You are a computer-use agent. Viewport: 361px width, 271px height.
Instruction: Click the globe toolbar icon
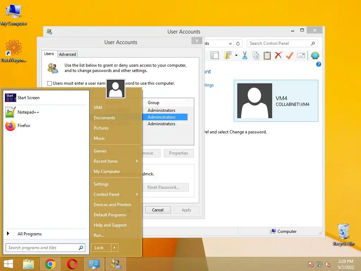[x=315, y=55]
